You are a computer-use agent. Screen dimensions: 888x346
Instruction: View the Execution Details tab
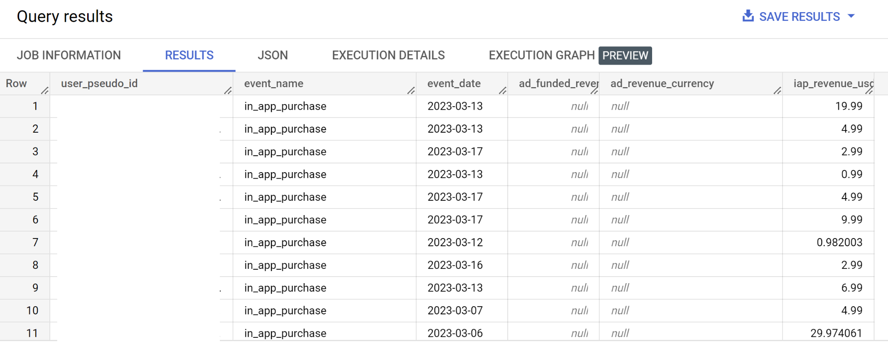pyautogui.click(x=388, y=55)
